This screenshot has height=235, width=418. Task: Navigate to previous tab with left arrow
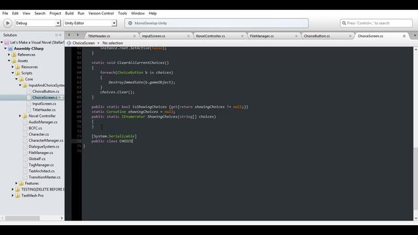pos(69,35)
